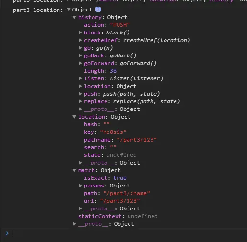Collapse the top-level Object disclosure triangle
This screenshot has width=247, height=242.
click(x=69, y=10)
